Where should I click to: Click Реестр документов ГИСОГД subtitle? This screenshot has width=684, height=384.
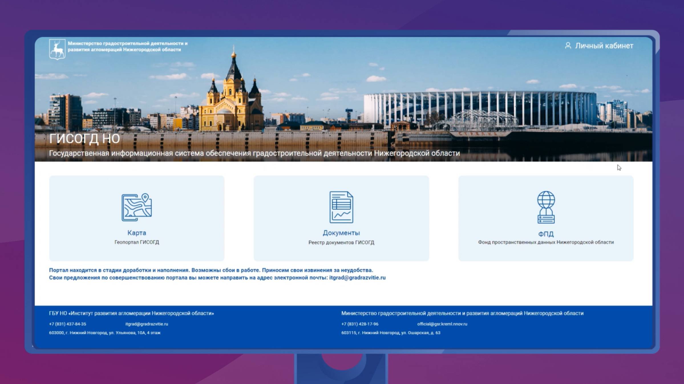click(x=341, y=242)
